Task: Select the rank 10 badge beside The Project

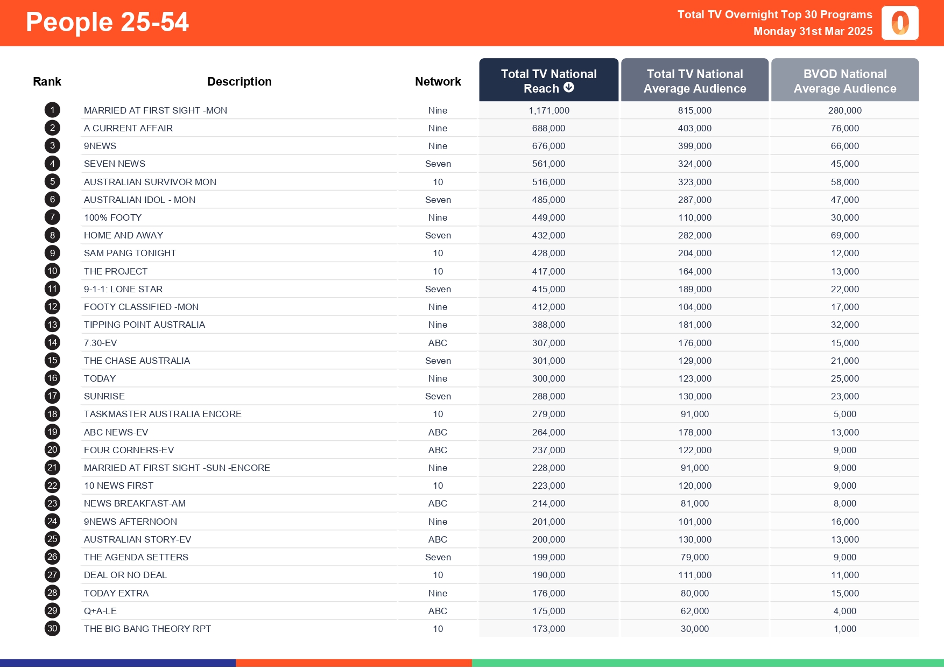Action: click(x=52, y=271)
